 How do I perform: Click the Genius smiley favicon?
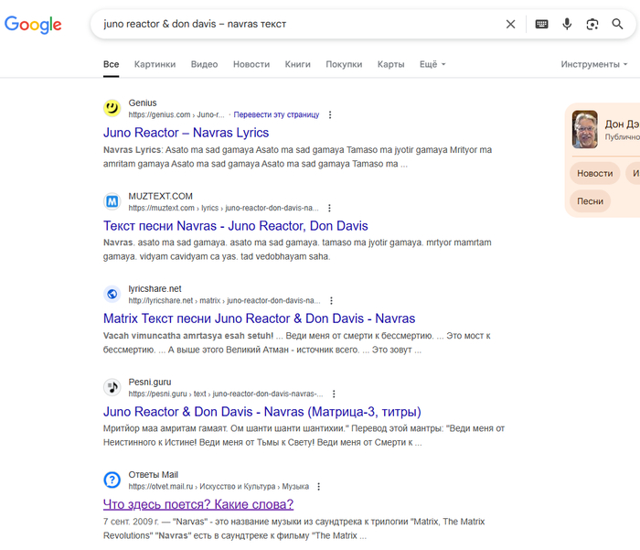pyautogui.click(x=112, y=108)
